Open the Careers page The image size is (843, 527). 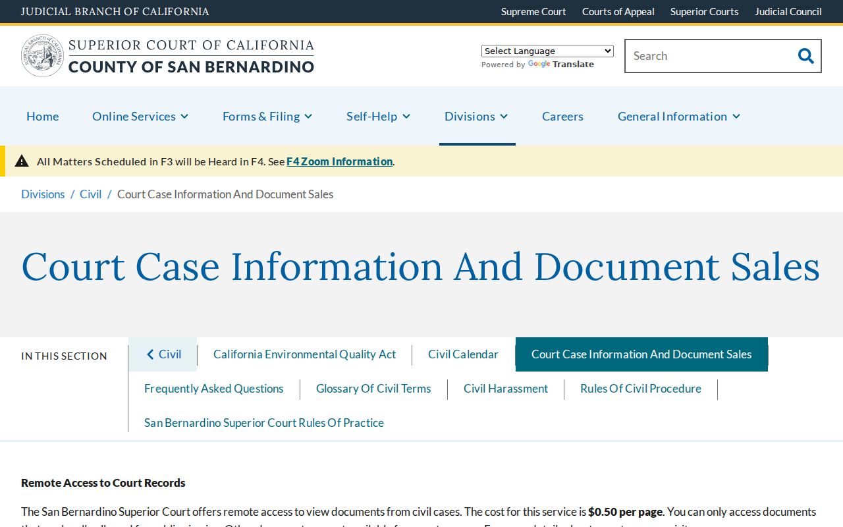(562, 116)
